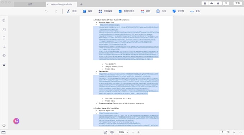Open the page thumbnails sidebar panel

(x=4, y=20)
